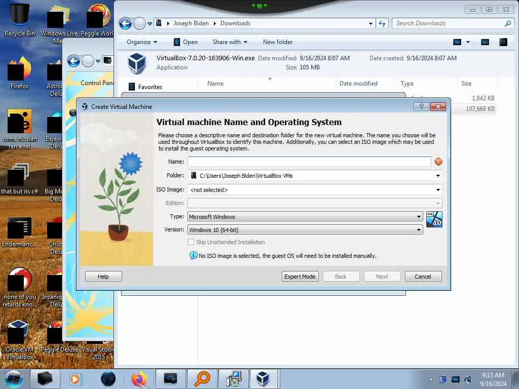Select the Firefox desktop shortcut
Viewport: 519px width, 389px height.
(x=20, y=72)
